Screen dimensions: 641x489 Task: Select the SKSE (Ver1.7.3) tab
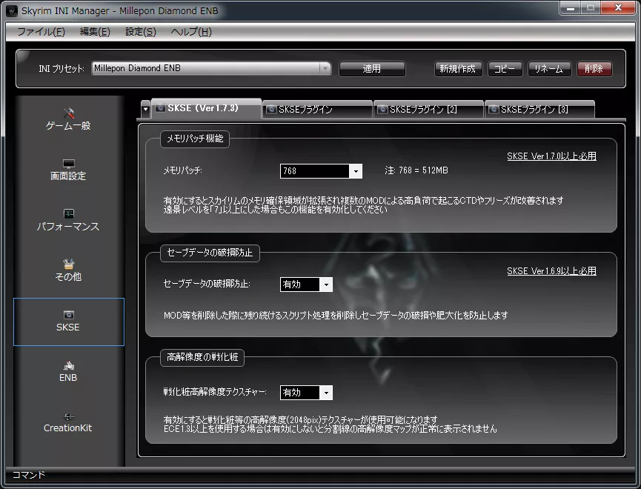[x=207, y=108]
